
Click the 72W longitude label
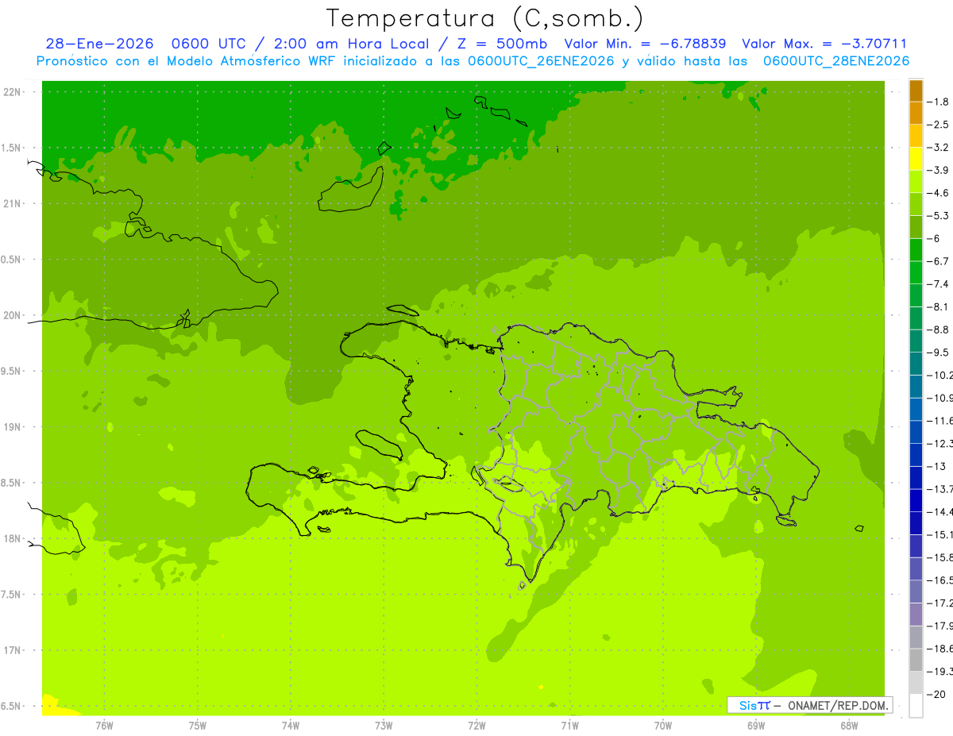(x=476, y=726)
